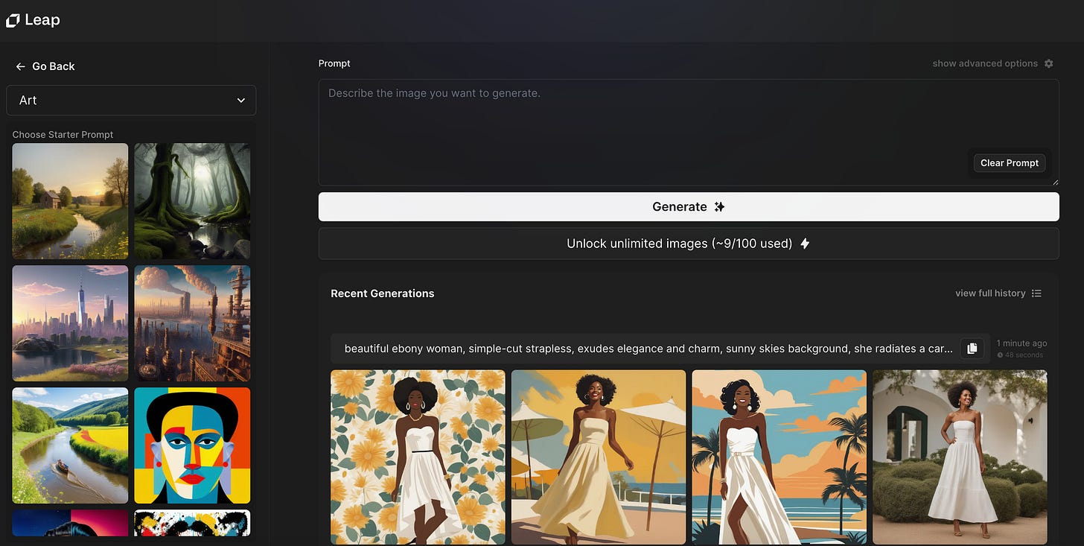Select the mossy dark forest starter prompt
The width and height of the screenshot is (1084, 546).
pos(192,201)
